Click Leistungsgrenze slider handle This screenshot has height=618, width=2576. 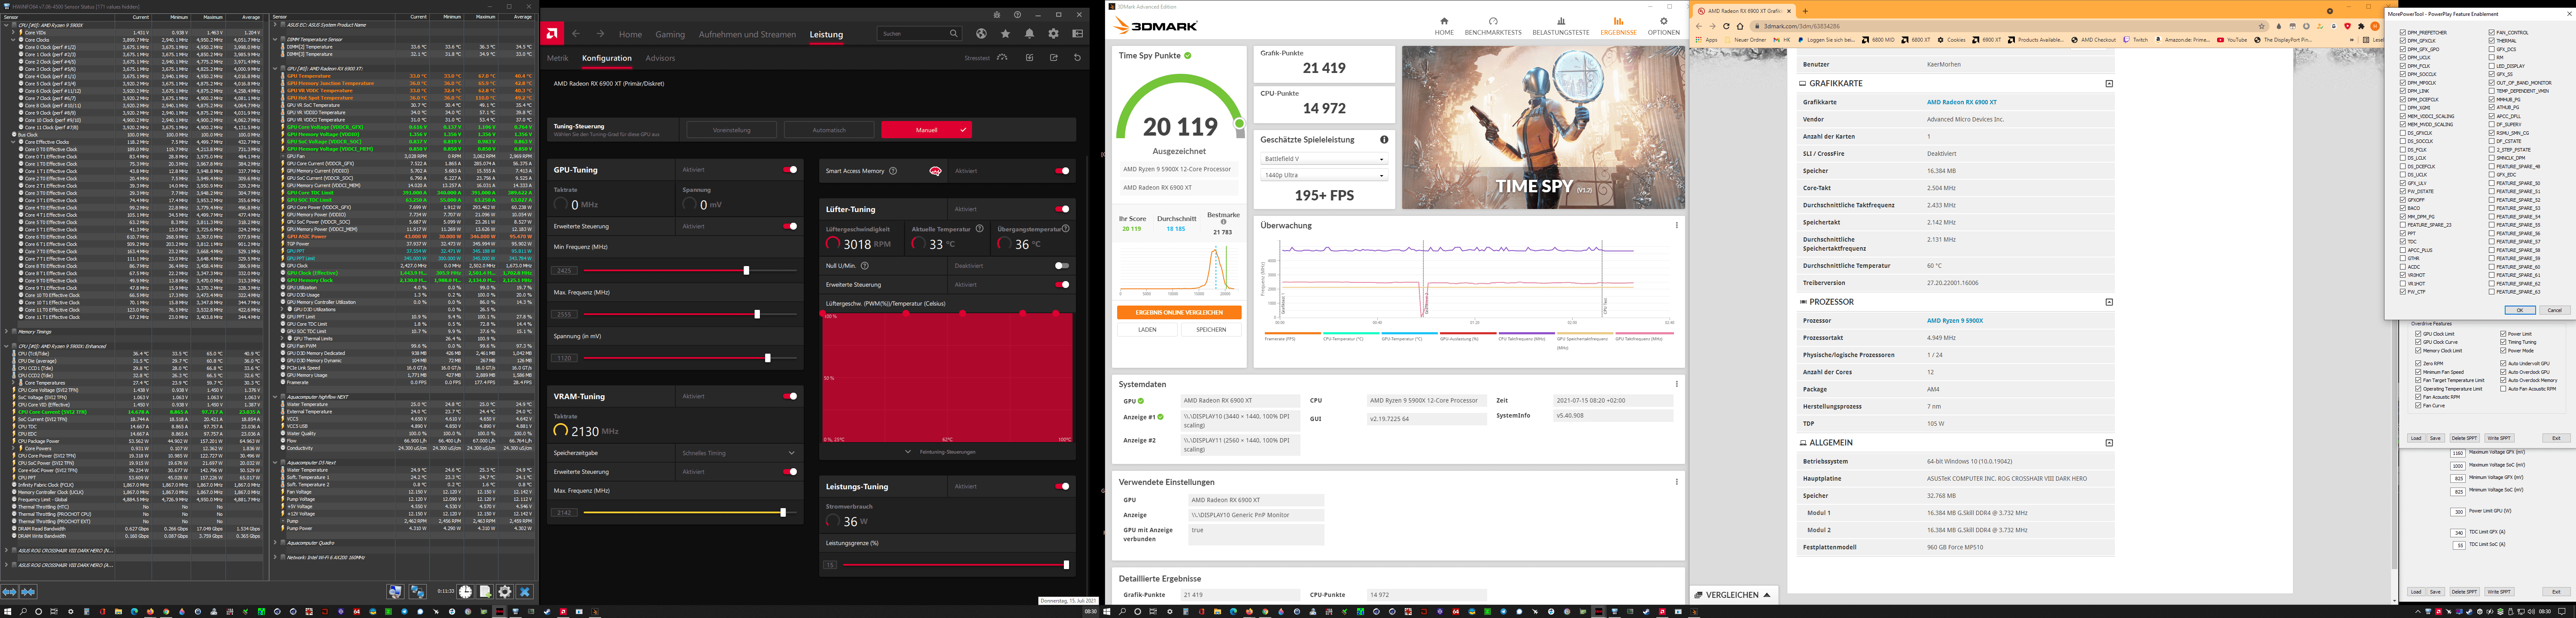1066,565
